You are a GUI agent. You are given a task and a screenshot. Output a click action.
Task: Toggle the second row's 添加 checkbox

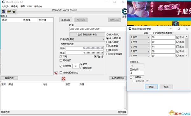180,42
